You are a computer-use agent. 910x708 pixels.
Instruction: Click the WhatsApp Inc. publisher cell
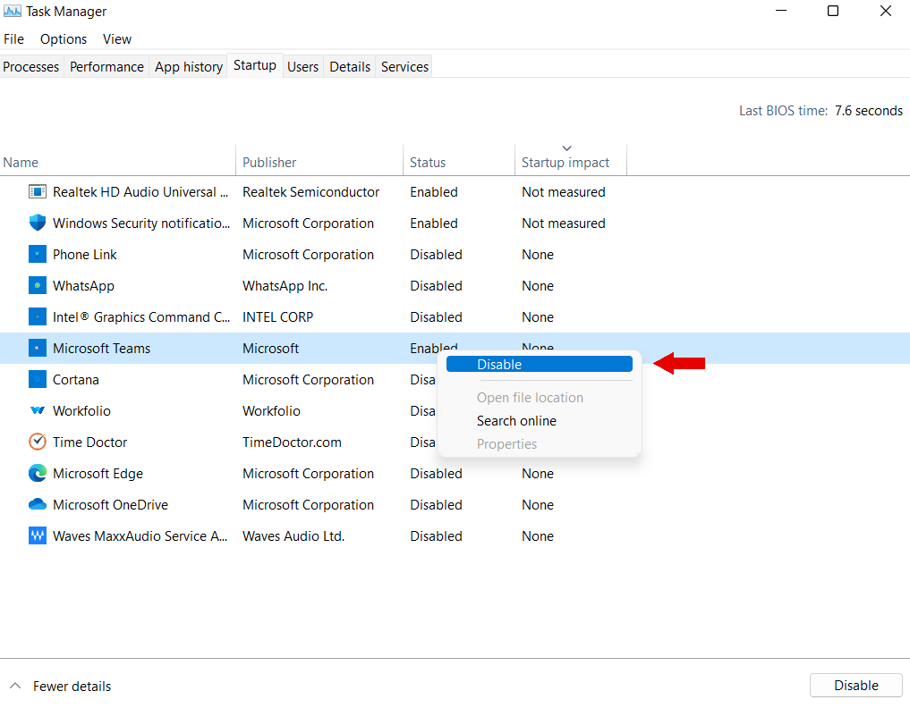(285, 286)
